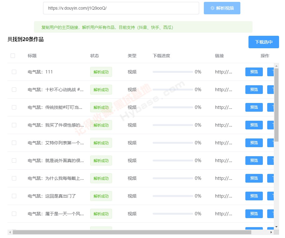The width and height of the screenshot is (285, 238).
Task: Click the 链接 column header
Action: click(x=219, y=56)
